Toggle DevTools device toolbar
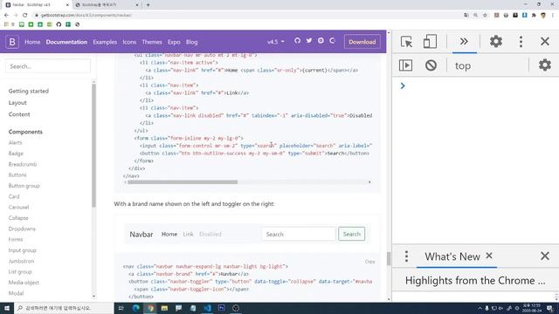559x314 pixels. click(430, 42)
